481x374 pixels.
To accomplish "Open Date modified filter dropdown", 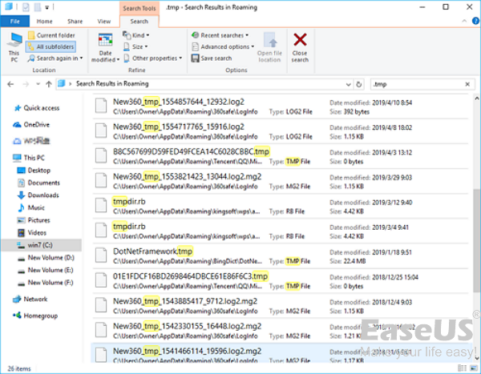I will [105, 47].
